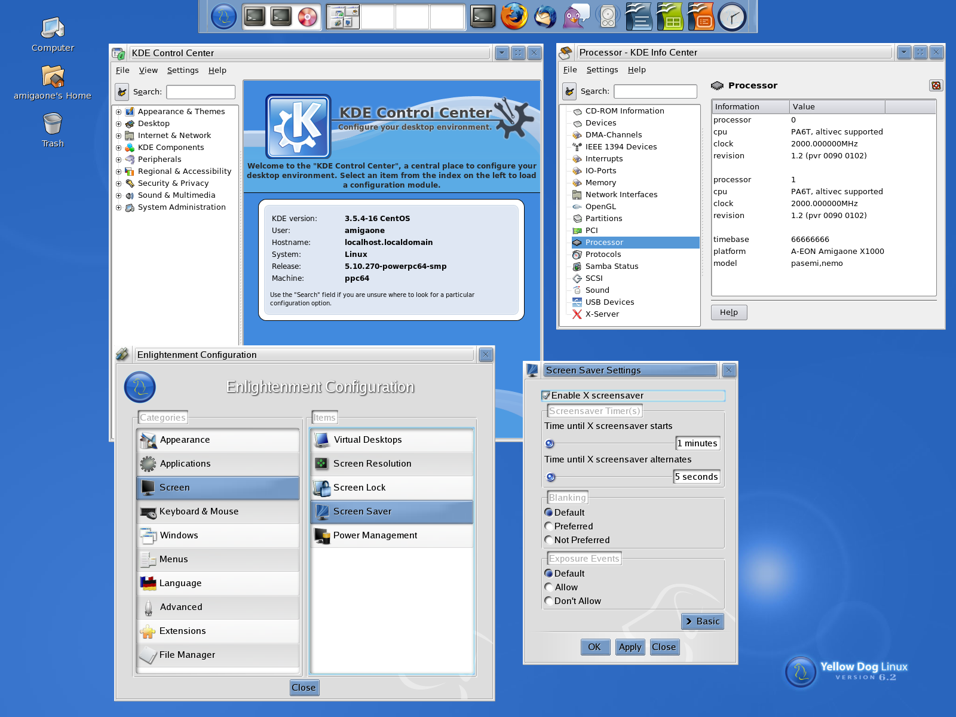This screenshot has height=717, width=956.
Task: Open Pidgin messenger icon in panel
Action: (x=576, y=16)
